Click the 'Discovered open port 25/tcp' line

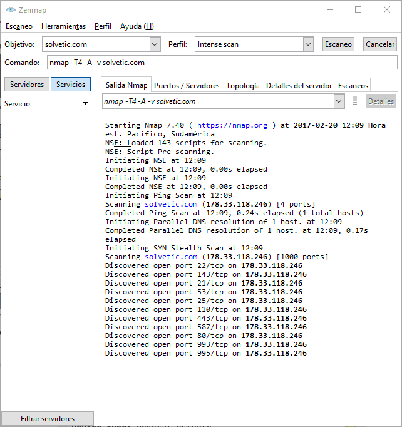(204, 301)
